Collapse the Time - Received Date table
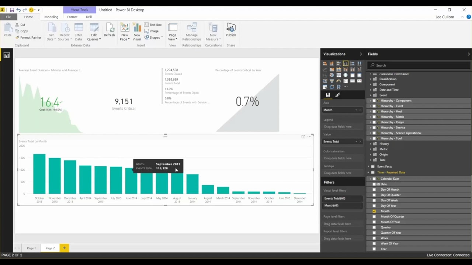The height and width of the screenshot is (265, 472). tap(368, 172)
